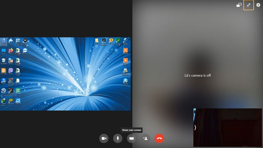Viewport: 263px width, 148px height.
Task: Exit full screen with the inward arrows icon
Action: tap(249, 5)
